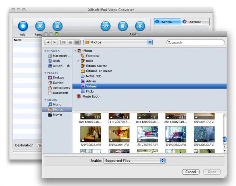236x186 pixels.
Task: Select SNV30717.AVI thumbnail
Action: pyautogui.click(x=204, y=116)
